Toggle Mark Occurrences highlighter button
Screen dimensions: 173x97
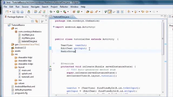point(110,12)
